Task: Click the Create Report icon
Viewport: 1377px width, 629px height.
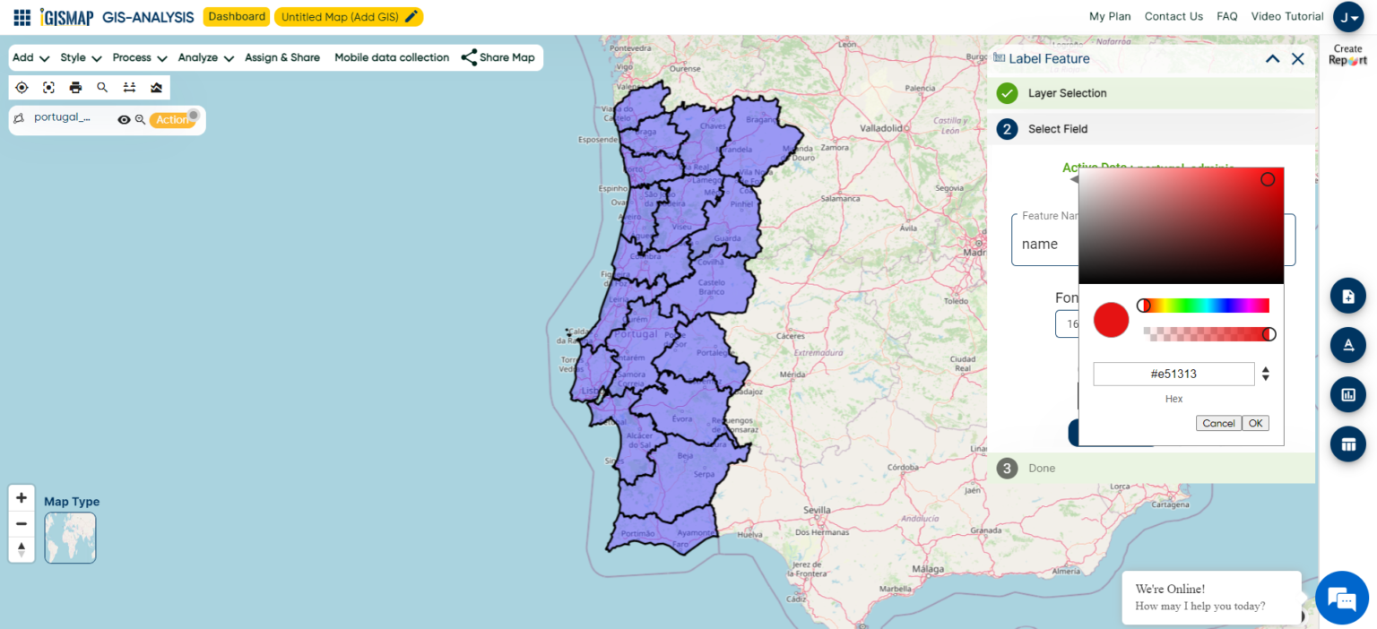Action: click(x=1347, y=56)
